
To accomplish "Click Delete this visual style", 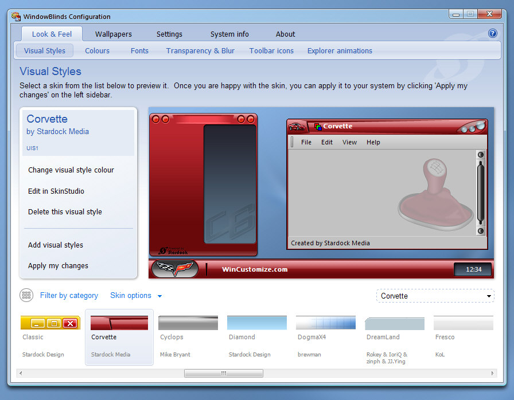I will (x=65, y=212).
